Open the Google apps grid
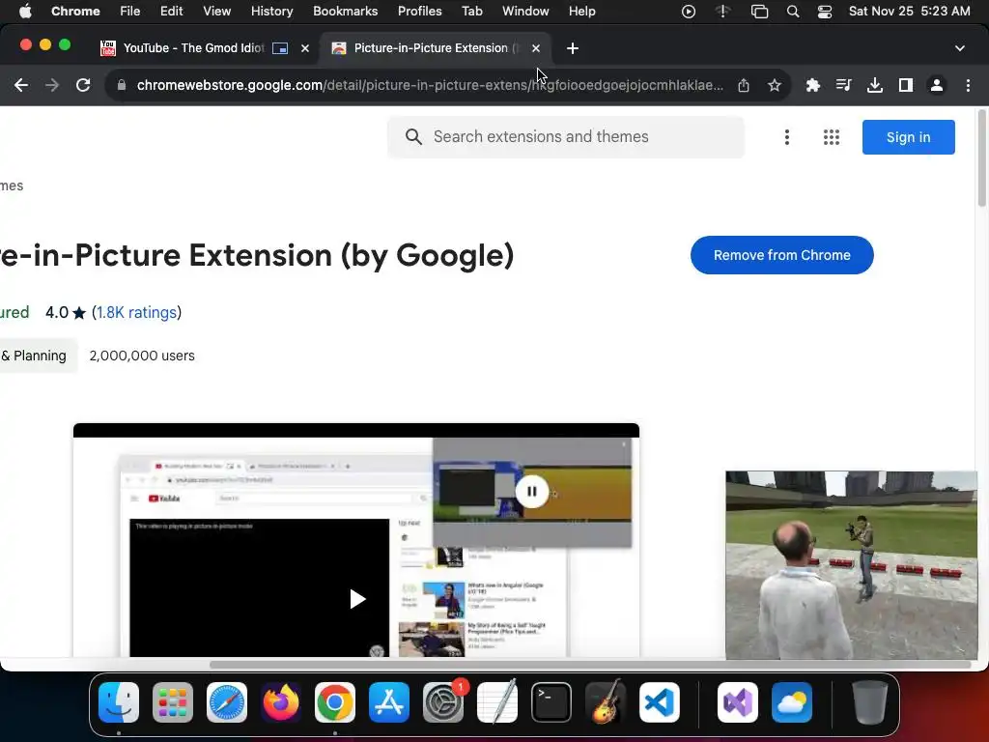 coord(832,137)
